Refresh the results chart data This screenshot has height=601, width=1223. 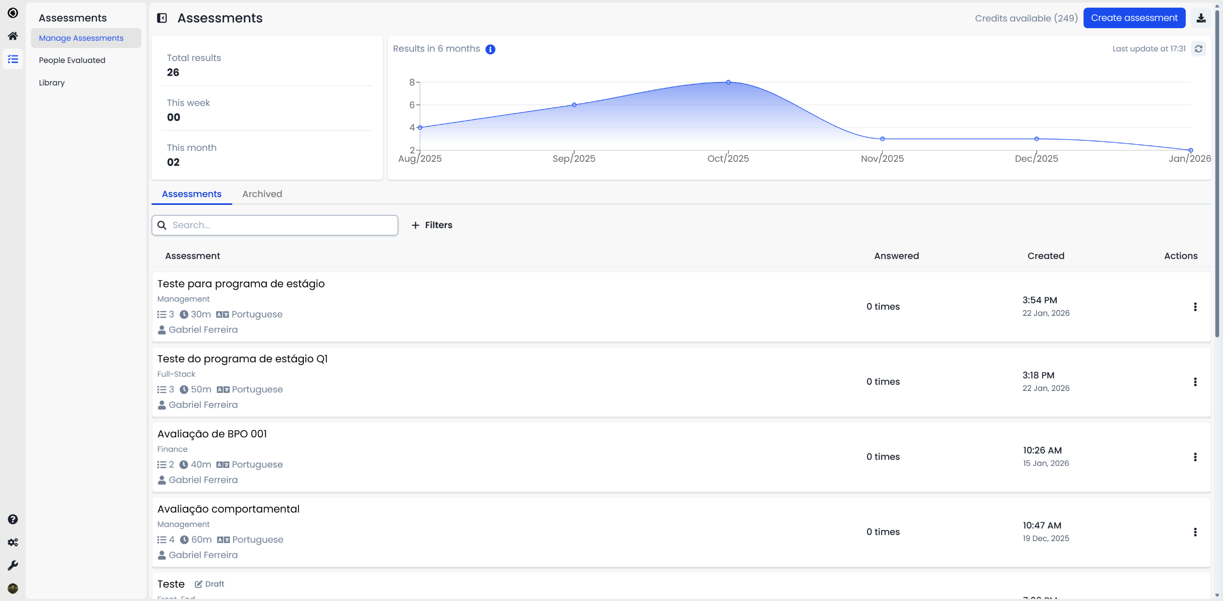coord(1199,49)
